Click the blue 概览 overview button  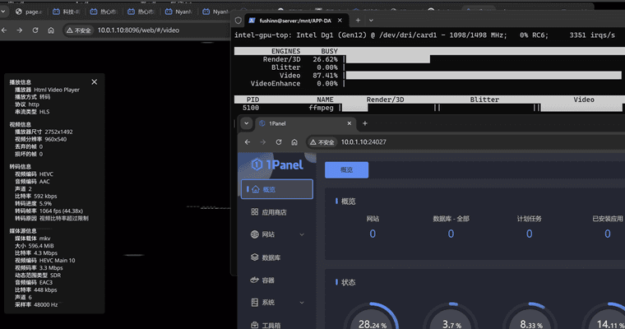pos(346,169)
